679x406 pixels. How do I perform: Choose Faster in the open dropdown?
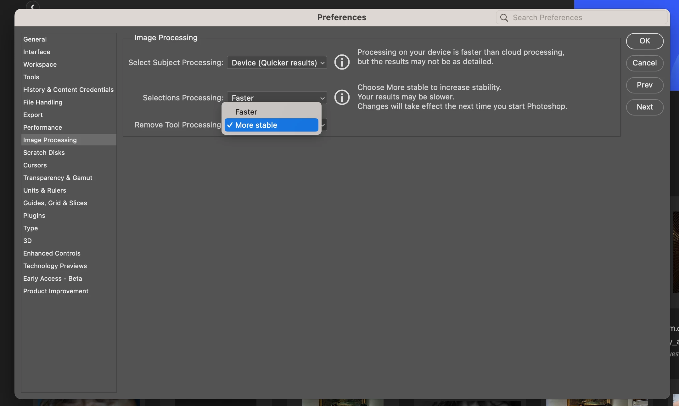click(246, 112)
